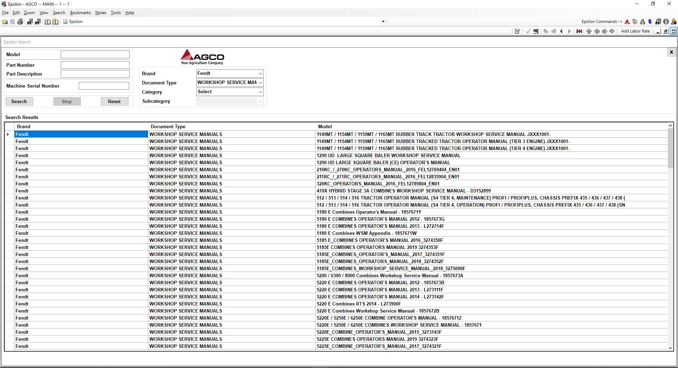Open a file using the folder icon
Viewport: 678px width, 368px height.
tap(5, 21)
